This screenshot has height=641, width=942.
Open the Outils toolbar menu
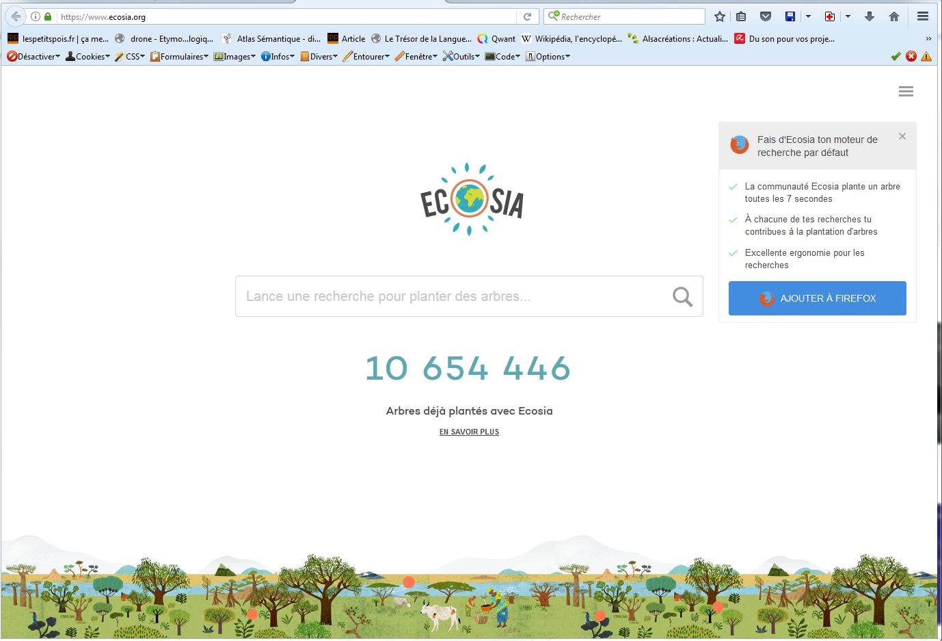(461, 57)
